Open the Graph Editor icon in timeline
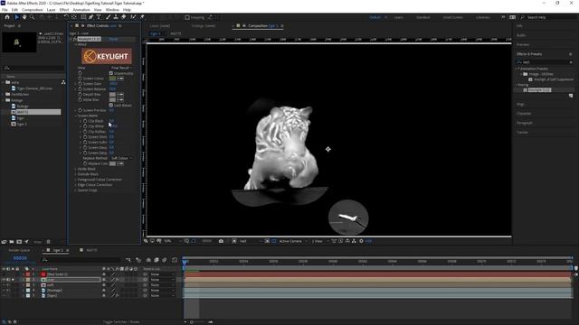Image resolution: width=579 pixels, height=325 pixels. (175, 260)
